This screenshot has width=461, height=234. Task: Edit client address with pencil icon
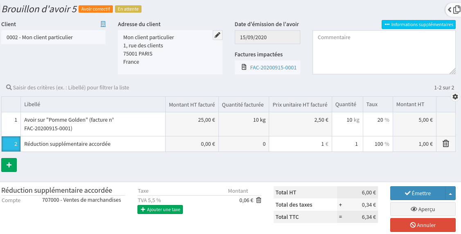click(x=218, y=35)
